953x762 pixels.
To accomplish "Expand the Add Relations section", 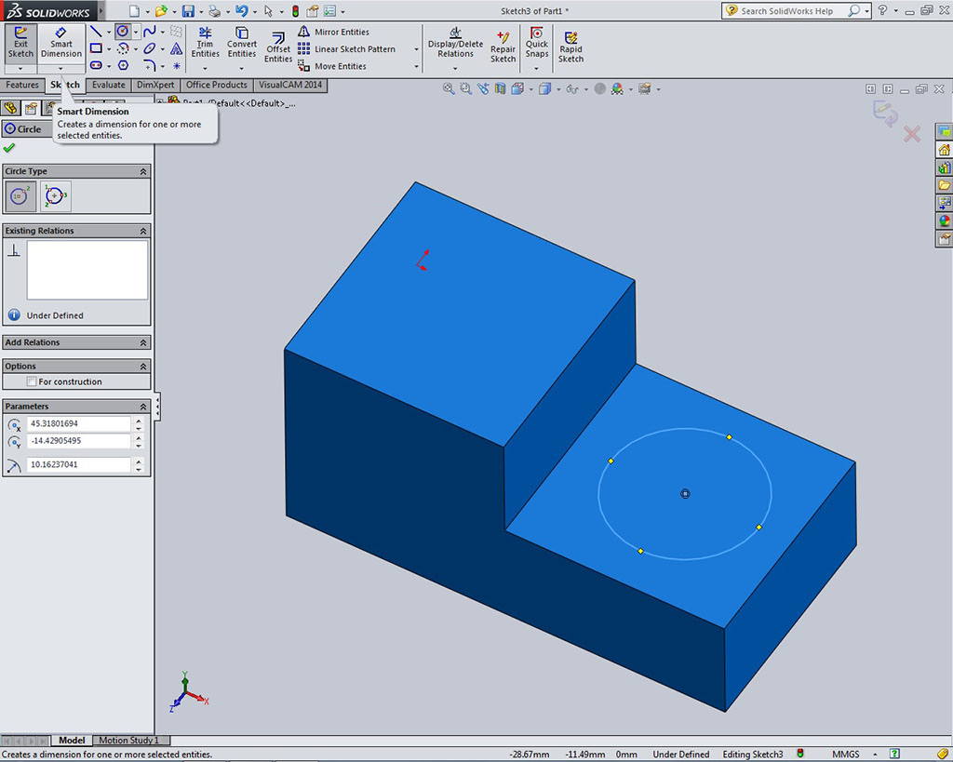I will 143,342.
